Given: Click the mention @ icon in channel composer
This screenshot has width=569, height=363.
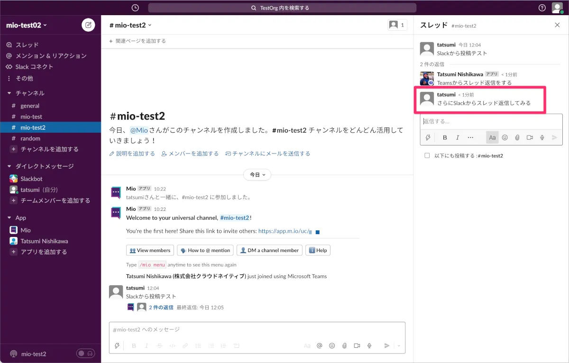Looking at the screenshot, I should tap(320, 346).
